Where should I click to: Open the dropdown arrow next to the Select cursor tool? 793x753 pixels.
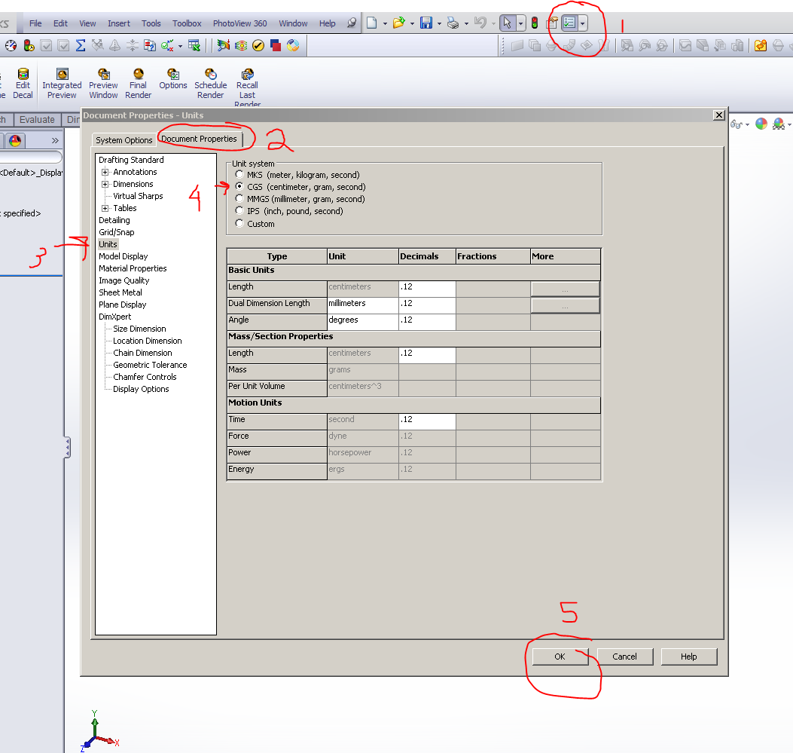point(520,23)
